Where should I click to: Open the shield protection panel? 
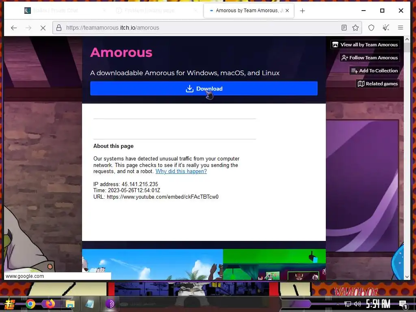click(x=371, y=28)
